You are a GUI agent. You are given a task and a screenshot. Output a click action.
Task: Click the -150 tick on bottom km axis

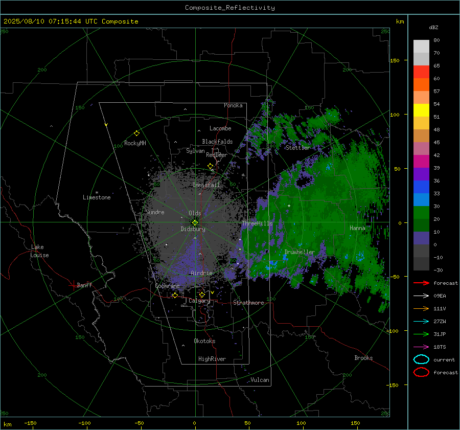[30, 423]
